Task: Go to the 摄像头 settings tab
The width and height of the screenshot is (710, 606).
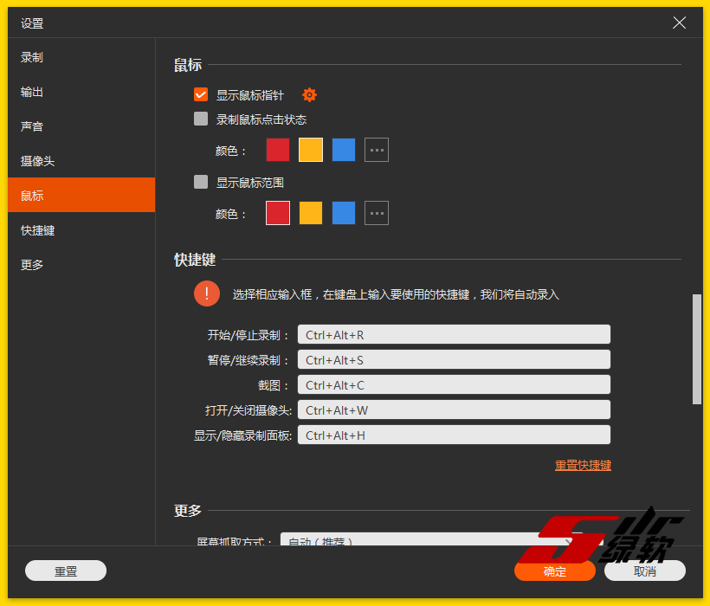Action: pos(38,161)
